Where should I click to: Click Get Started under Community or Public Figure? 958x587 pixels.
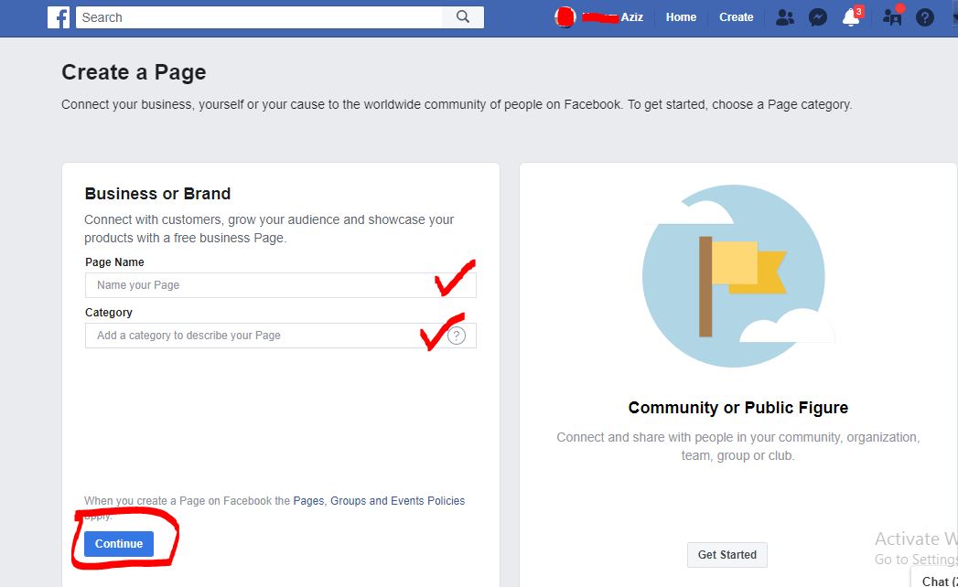(727, 554)
